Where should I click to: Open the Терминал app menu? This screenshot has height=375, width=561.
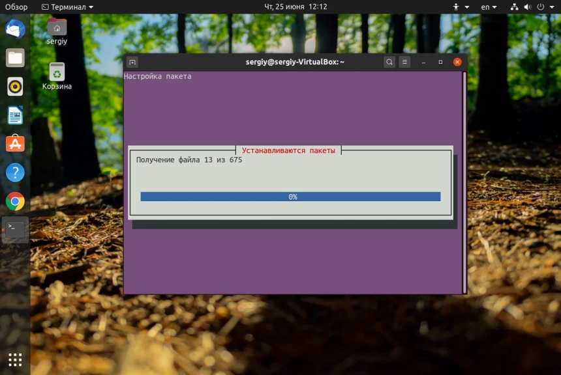click(x=67, y=7)
